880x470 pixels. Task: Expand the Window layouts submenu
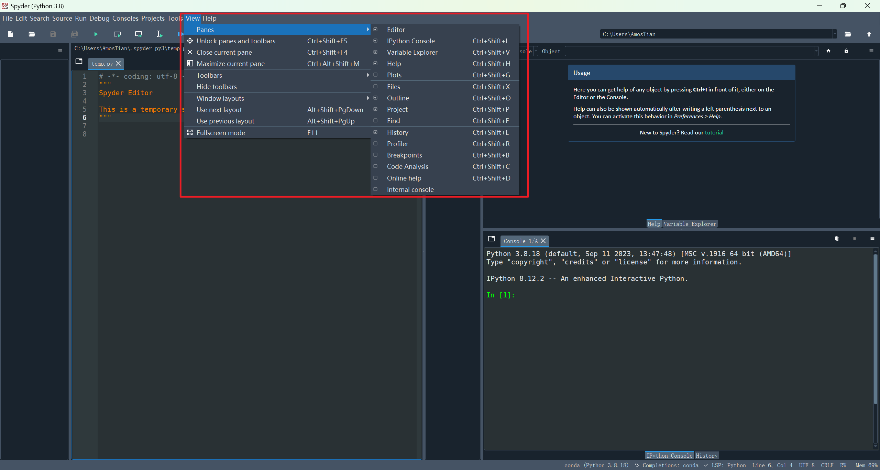pyautogui.click(x=277, y=98)
